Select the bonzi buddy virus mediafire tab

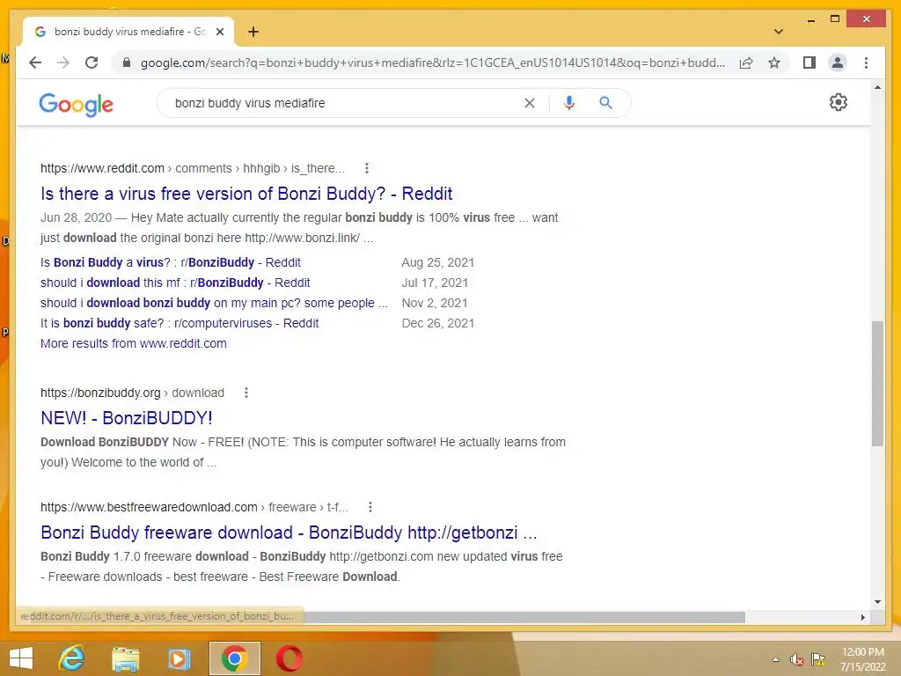pyautogui.click(x=128, y=32)
